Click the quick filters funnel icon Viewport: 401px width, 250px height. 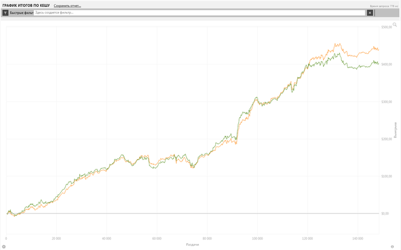(x=5, y=13)
